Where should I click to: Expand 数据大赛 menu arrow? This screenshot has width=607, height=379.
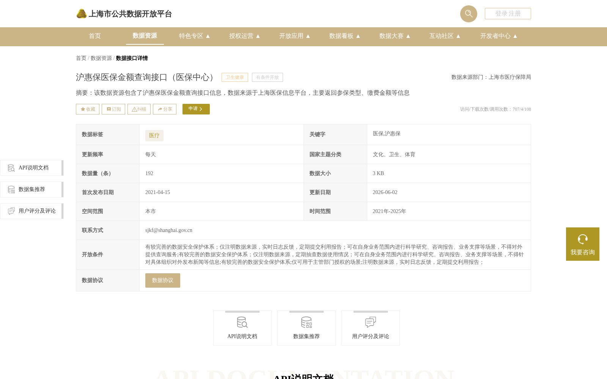point(408,36)
